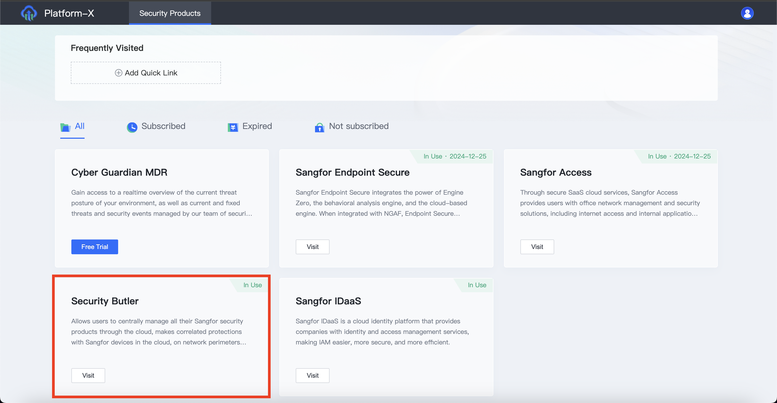Open the user profile avatar icon
Image resolution: width=777 pixels, height=403 pixels.
point(747,13)
